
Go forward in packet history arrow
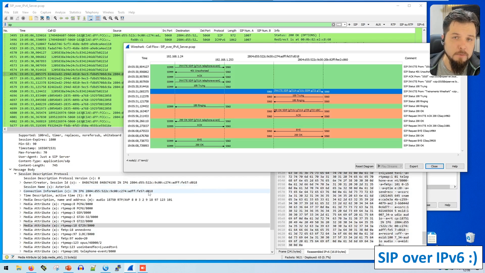tap(67, 18)
